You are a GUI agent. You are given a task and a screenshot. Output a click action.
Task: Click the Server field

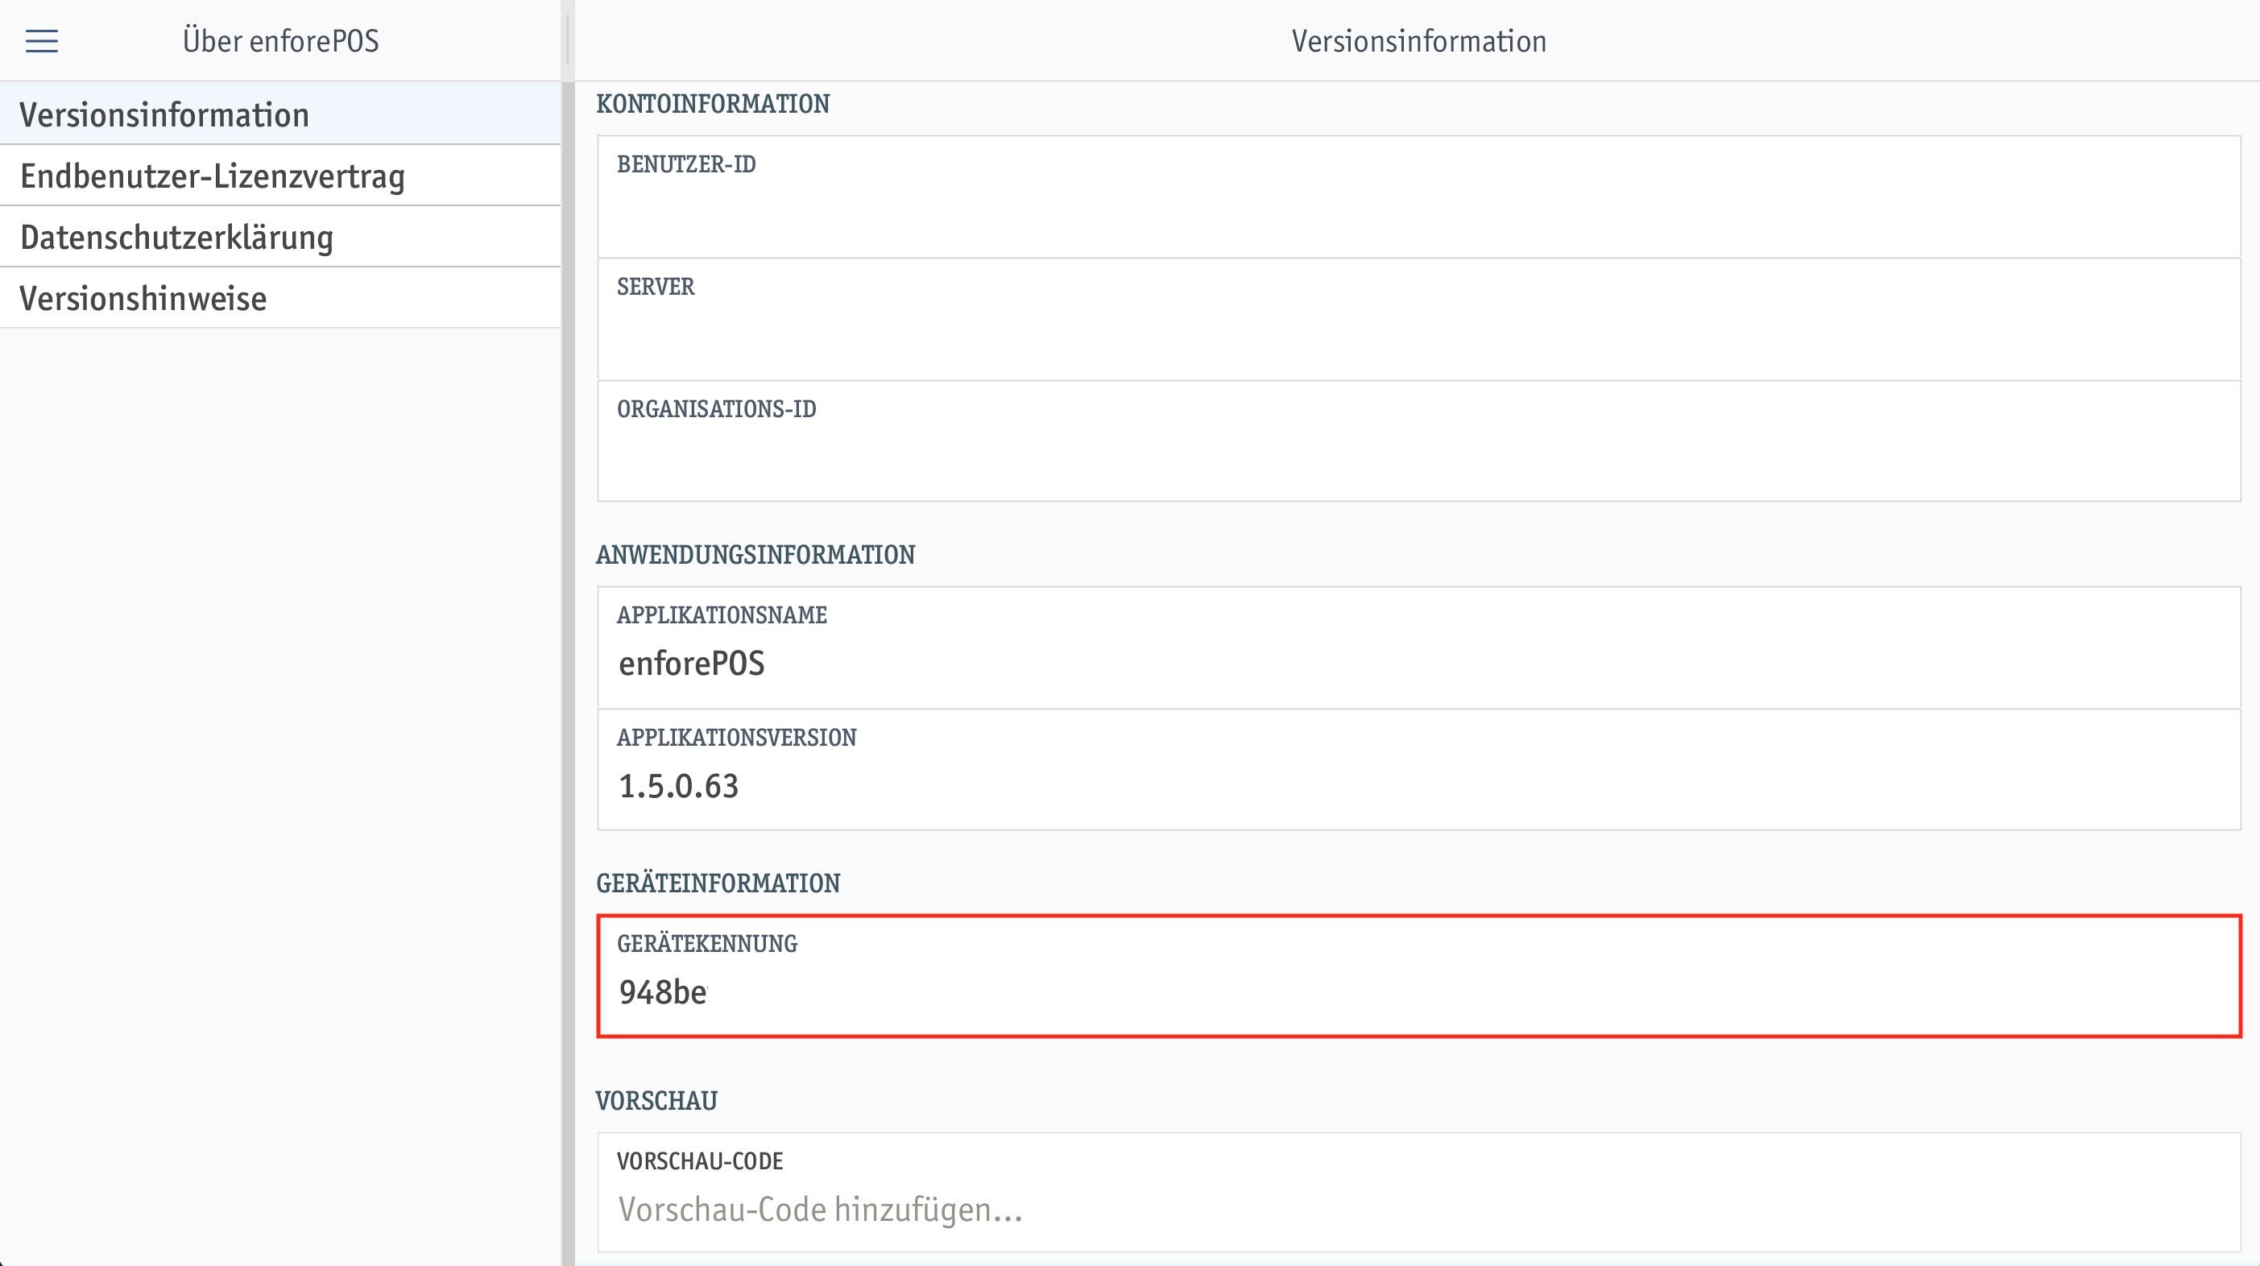[1418, 320]
